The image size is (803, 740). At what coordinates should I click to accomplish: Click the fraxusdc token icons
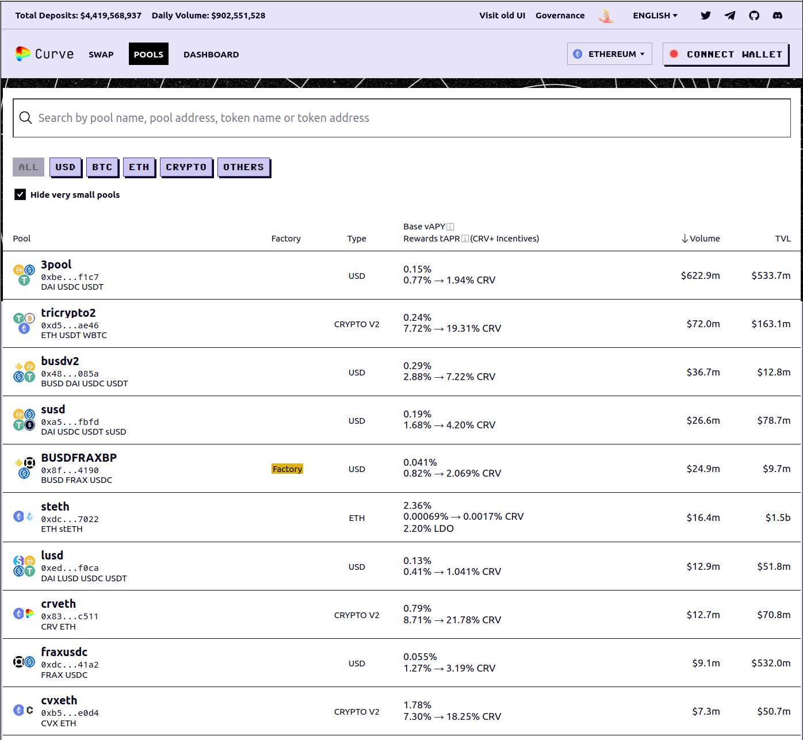point(24,662)
